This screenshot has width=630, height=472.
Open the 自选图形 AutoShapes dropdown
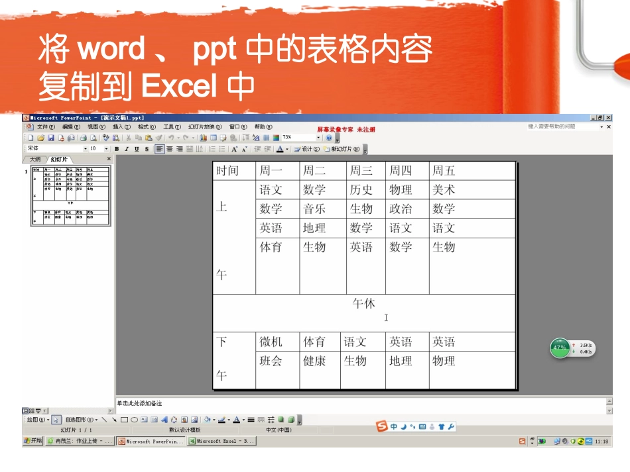[81, 420]
